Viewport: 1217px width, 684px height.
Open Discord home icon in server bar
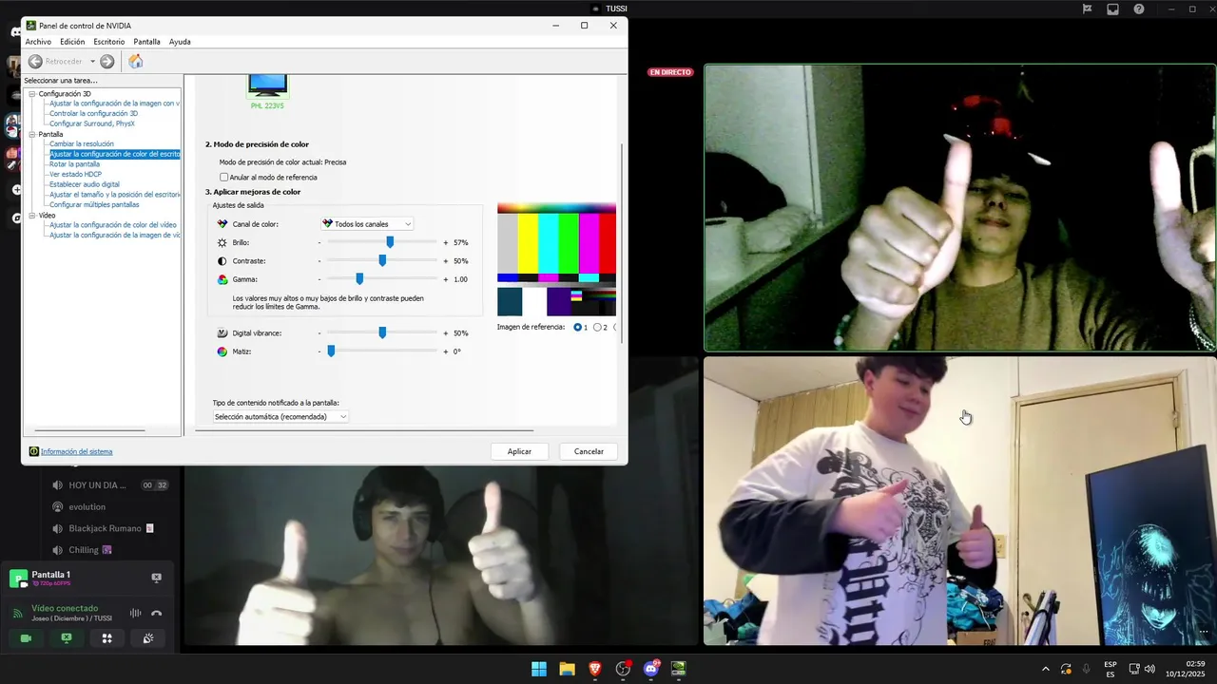click(x=15, y=33)
